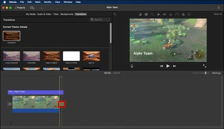Select the Alphr Team title clip

[x=36, y=92]
